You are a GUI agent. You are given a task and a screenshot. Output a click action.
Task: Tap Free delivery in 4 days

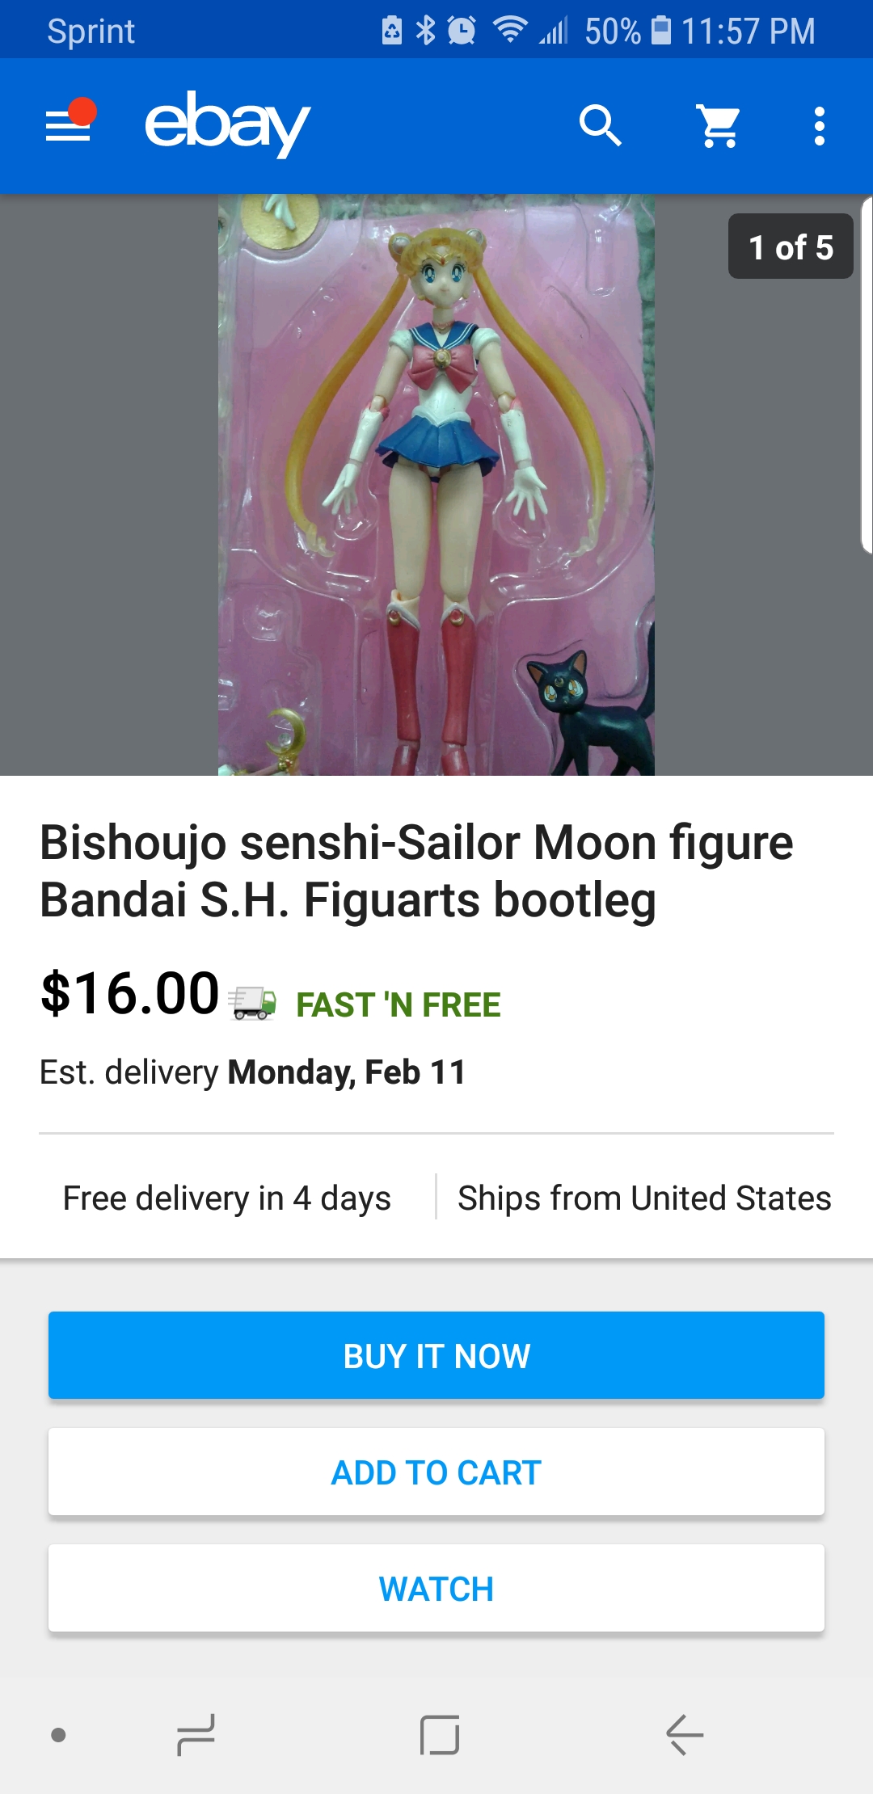[227, 1198]
